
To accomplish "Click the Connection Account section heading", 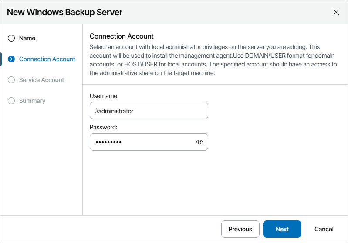I will coord(122,36).
